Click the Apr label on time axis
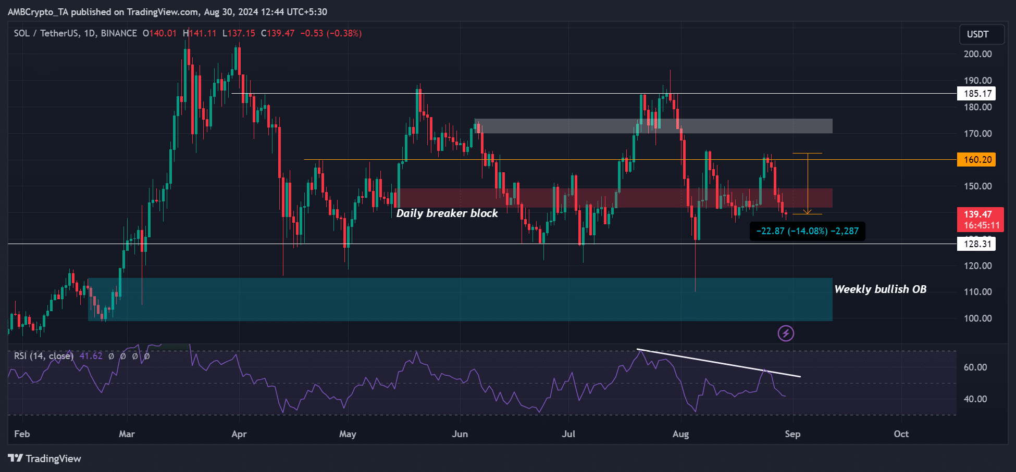This screenshot has height=472, width=1016. (x=239, y=434)
